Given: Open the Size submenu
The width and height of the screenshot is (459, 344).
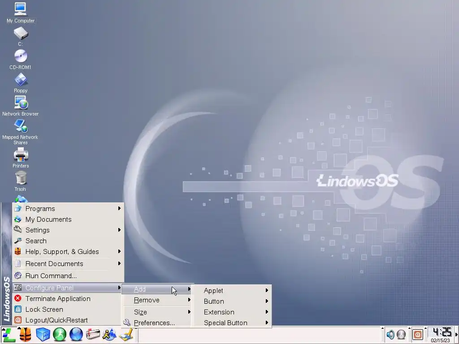Looking at the screenshot, I should click(x=157, y=312).
